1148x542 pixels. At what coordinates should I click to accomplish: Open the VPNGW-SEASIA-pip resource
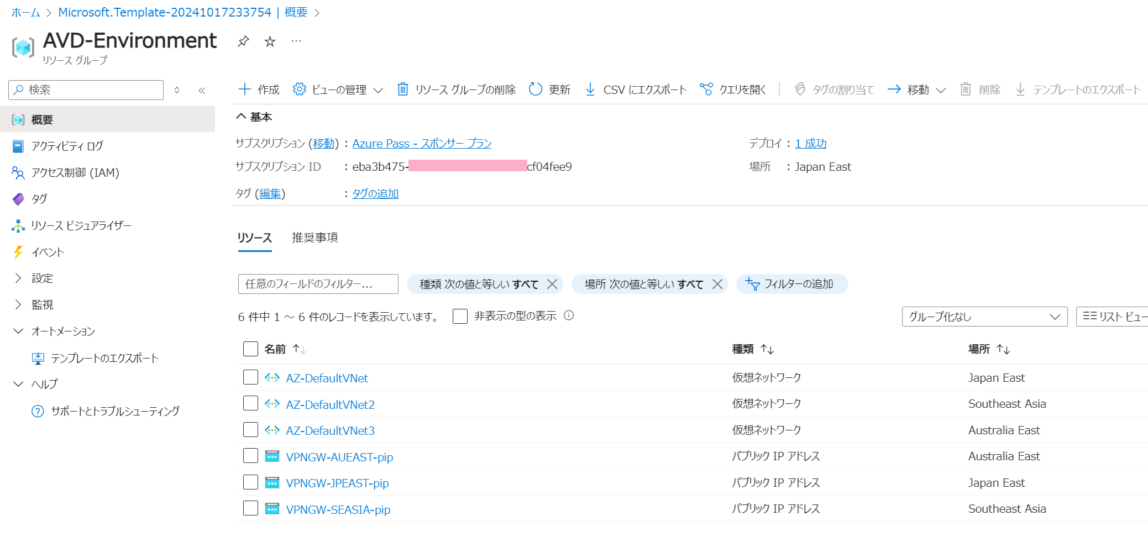pyautogui.click(x=338, y=509)
